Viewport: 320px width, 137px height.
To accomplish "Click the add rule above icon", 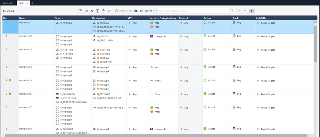I will click(x=81, y=11).
